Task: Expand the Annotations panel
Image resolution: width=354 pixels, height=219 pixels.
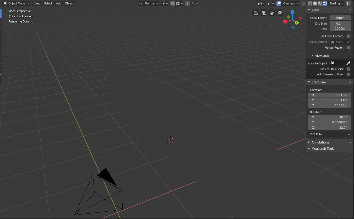Action: coord(309,142)
